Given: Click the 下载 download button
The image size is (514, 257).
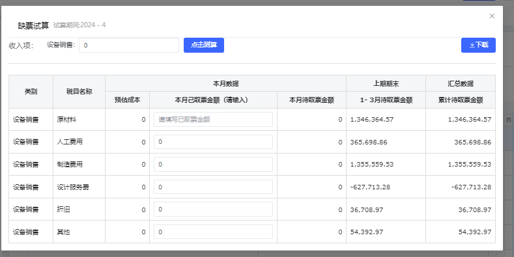Looking at the screenshot, I should [478, 45].
